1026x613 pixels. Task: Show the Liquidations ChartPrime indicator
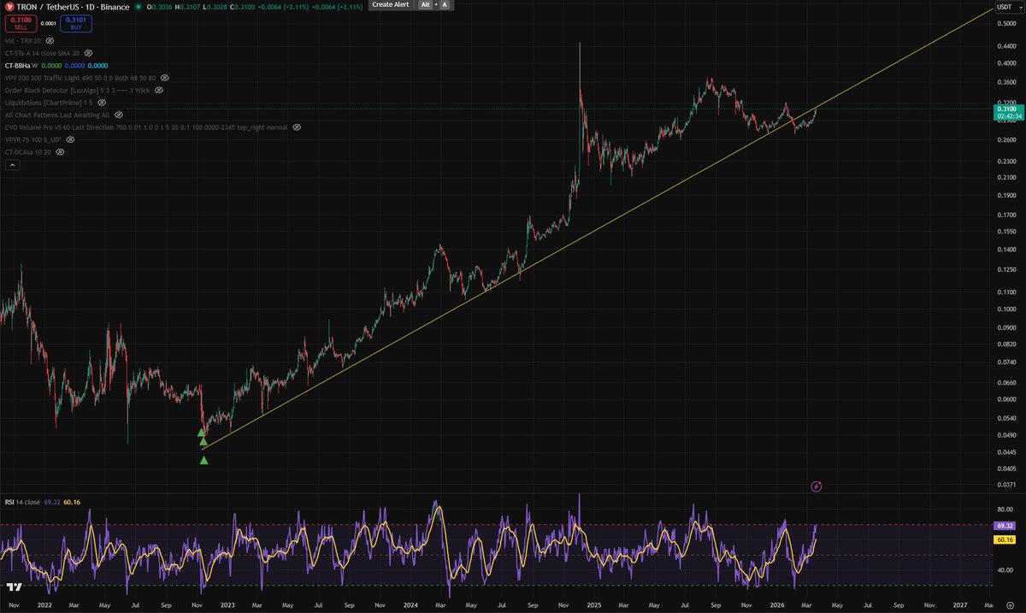pyautogui.click(x=102, y=103)
